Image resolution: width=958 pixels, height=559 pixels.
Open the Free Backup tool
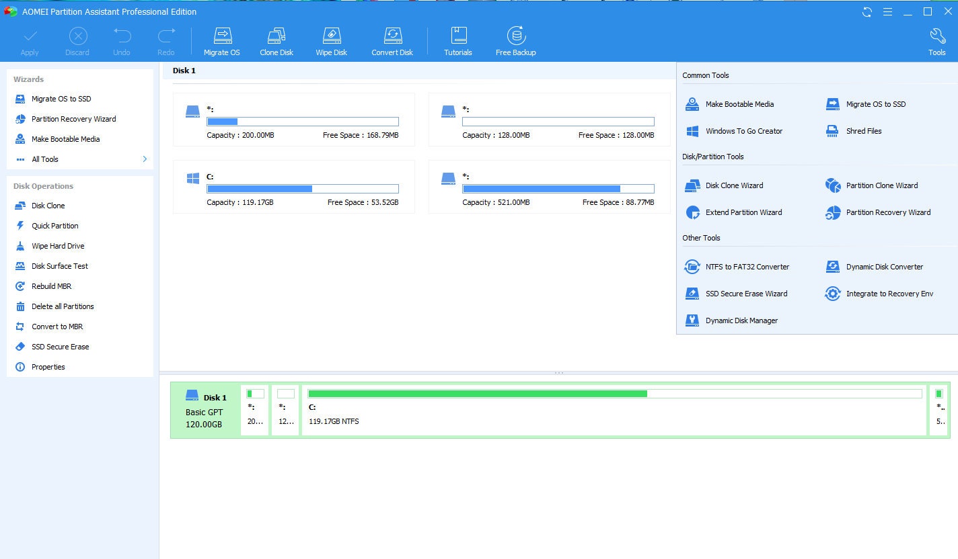coord(515,39)
